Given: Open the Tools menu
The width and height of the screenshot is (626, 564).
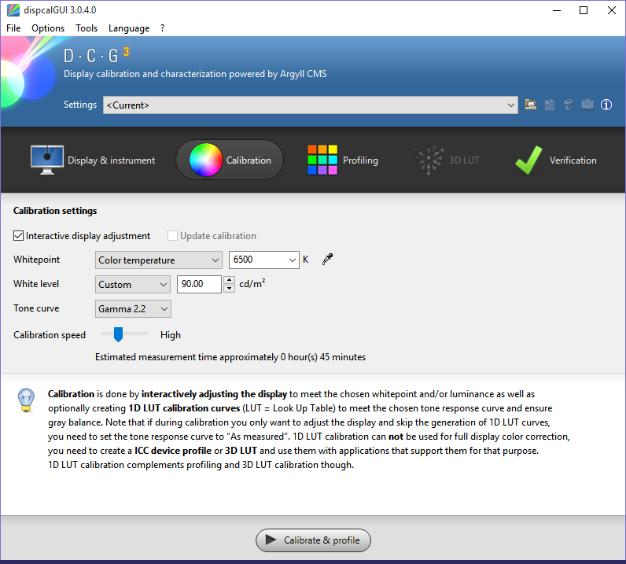Looking at the screenshot, I should 87,28.
